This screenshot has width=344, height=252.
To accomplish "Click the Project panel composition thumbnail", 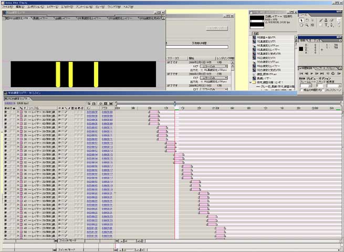I will point(257,22).
